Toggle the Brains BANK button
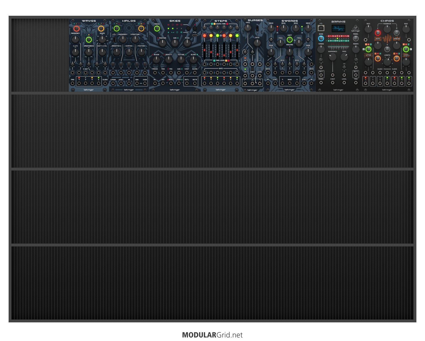This screenshot has width=425, height=341. pyautogui.click(x=321, y=38)
